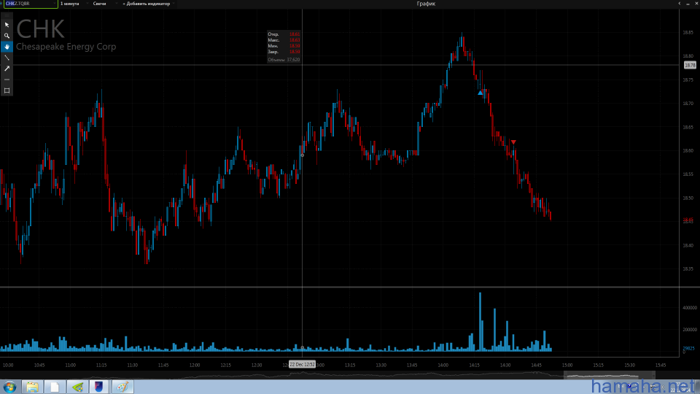This screenshot has width=700, height=394.
Task: Click the 15:00 time axis label
Action: [x=567, y=365]
